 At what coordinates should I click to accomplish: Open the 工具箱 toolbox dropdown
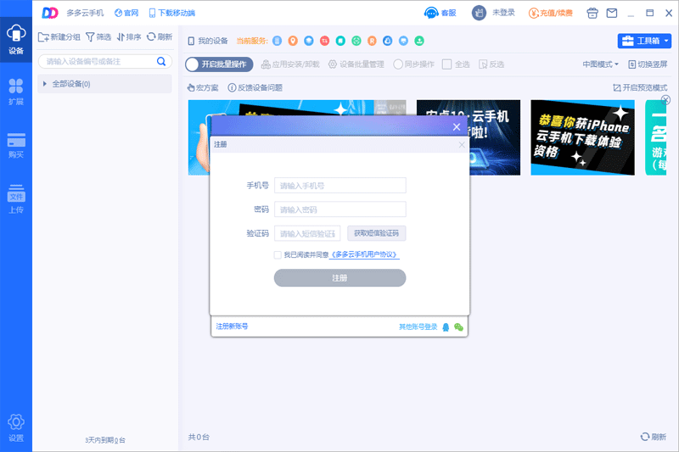pos(644,41)
